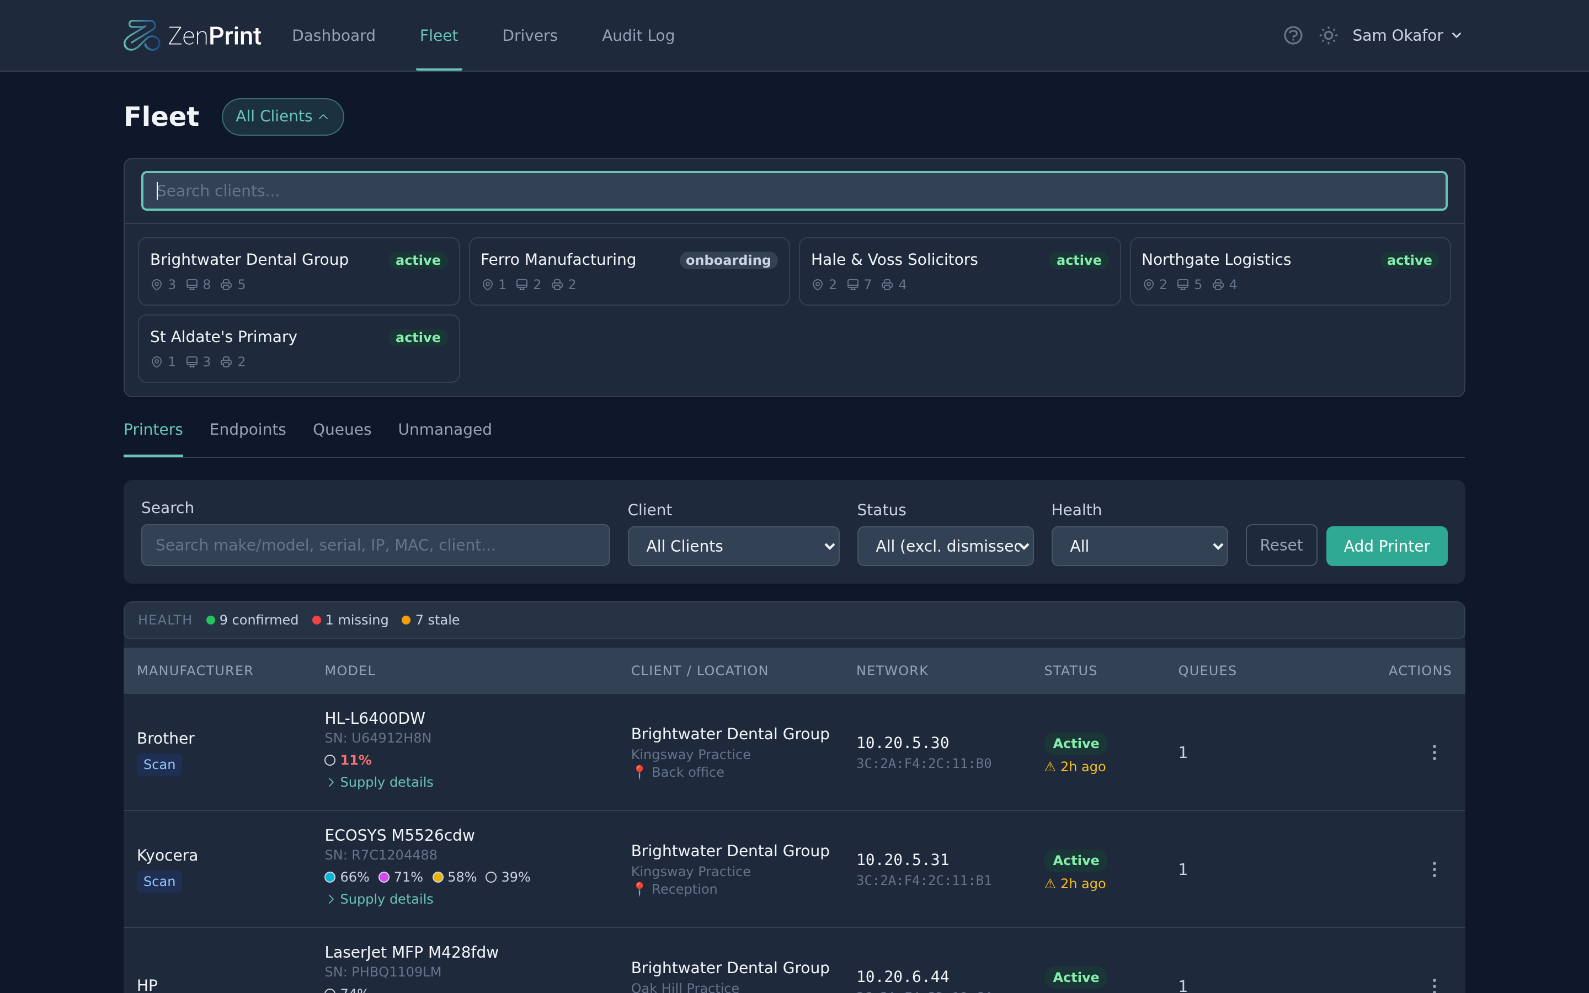
Task: Click the 11% black toner indicator
Action: tap(348, 761)
